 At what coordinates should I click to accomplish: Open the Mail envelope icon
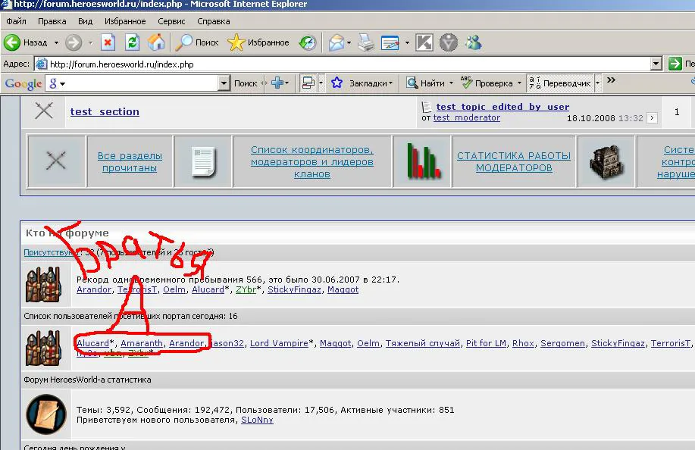(x=337, y=42)
